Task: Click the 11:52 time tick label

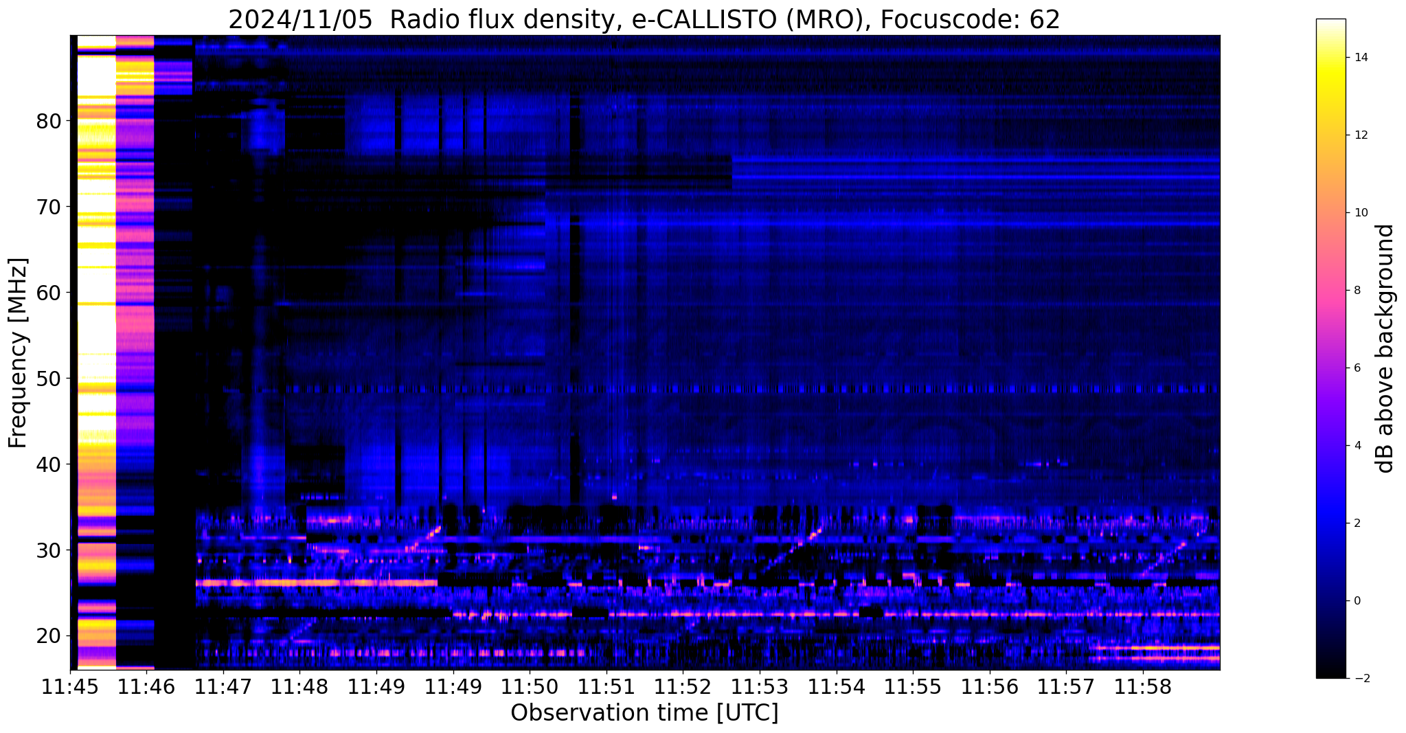Action: coord(683,687)
